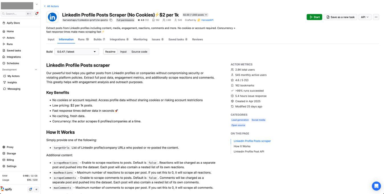Open Apify Store from the sidebar
Screen dimensions: 384x194
click(13, 23)
